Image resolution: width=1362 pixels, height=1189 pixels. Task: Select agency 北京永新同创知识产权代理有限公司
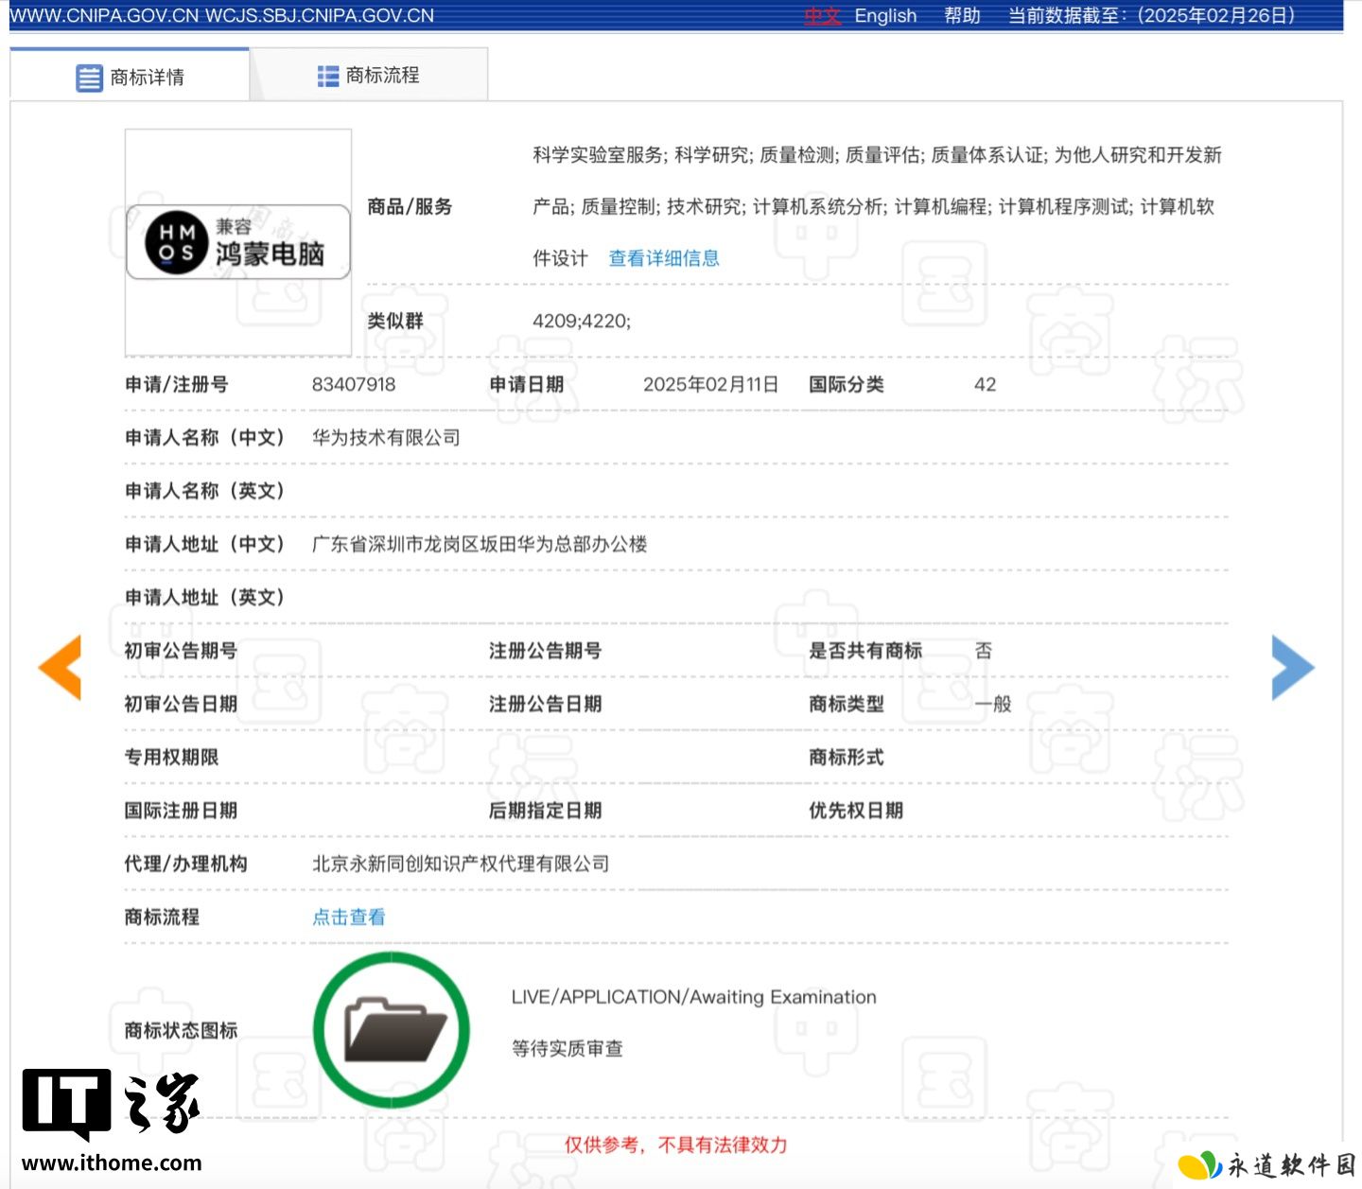pyautogui.click(x=461, y=864)
